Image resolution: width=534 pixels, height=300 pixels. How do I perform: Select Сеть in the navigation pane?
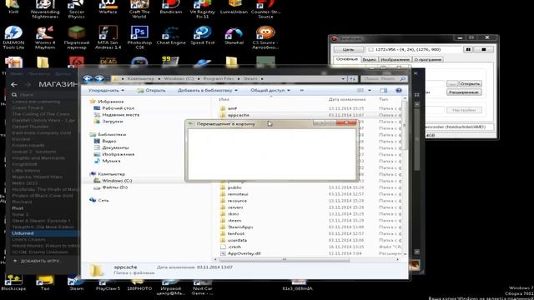coord(99,200)
